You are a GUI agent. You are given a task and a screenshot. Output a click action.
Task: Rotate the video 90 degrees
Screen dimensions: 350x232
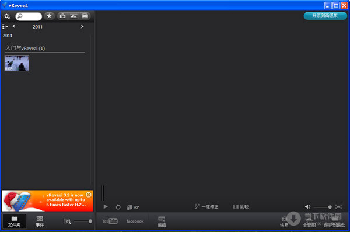click(x=133, y=207)
